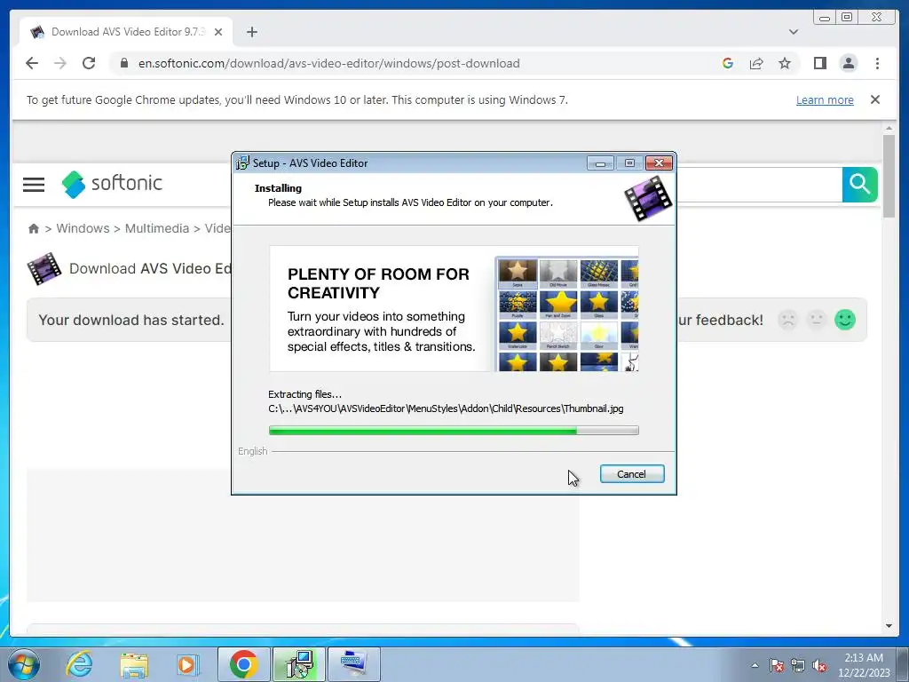Viewport: 909px width, 682px height.
Task: Click the installation progress bar
Action: (x=454, y=431)
